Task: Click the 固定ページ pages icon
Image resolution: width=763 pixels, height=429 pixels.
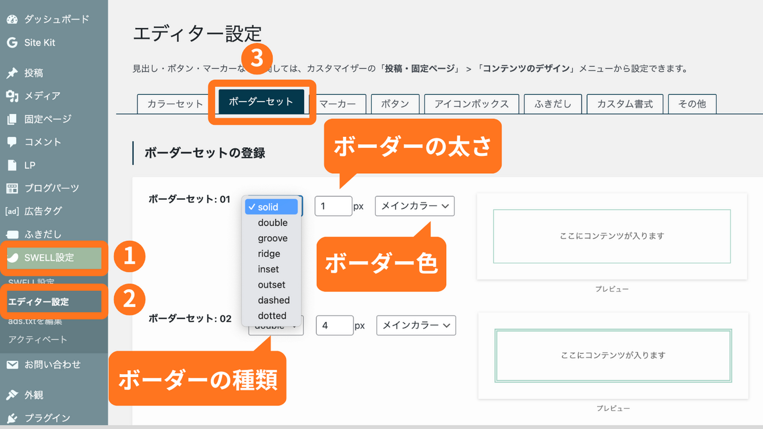Action: (12, 119)
